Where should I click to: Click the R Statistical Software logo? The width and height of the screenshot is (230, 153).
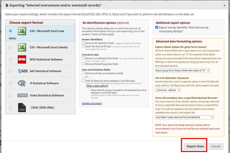[x=22, y=83]
